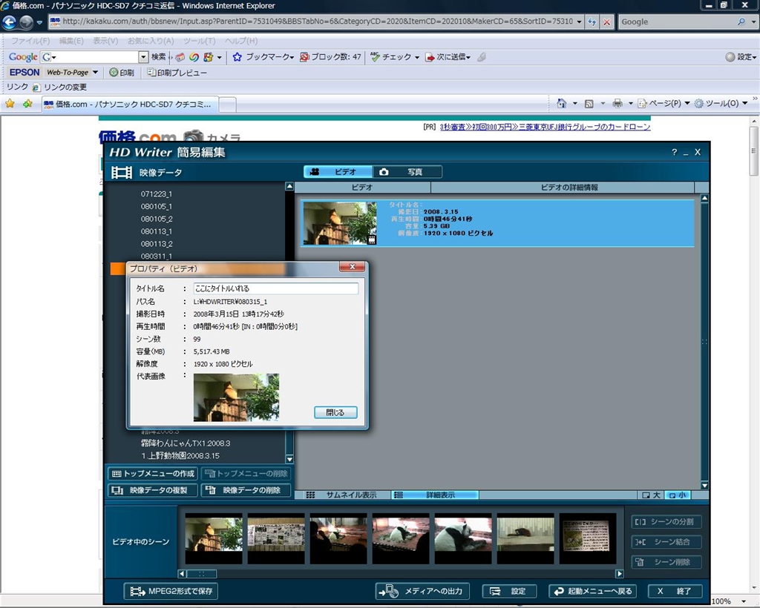Switch to the 写真 tab
The width and height of the screenshot is (760, 608).
407,172
